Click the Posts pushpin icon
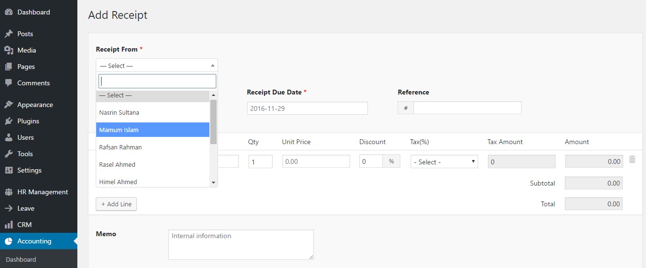Image resolution: width=646 pixels, height=268 pixels. [9, 34]
